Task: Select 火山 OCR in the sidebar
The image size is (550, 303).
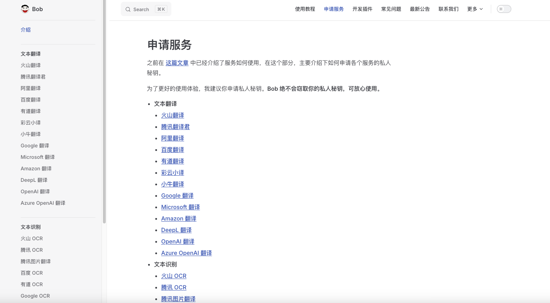Action: (x=32, y=238)
